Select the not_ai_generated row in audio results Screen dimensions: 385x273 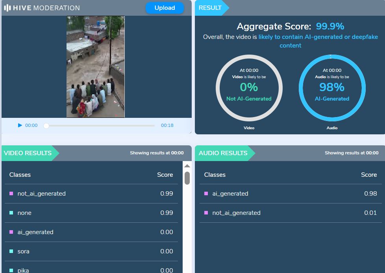click(290, 213)
